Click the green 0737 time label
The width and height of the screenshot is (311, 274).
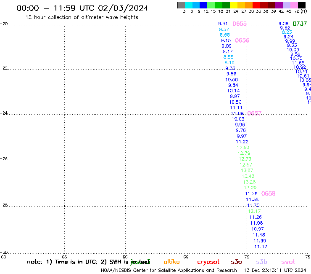coord(300,24)
